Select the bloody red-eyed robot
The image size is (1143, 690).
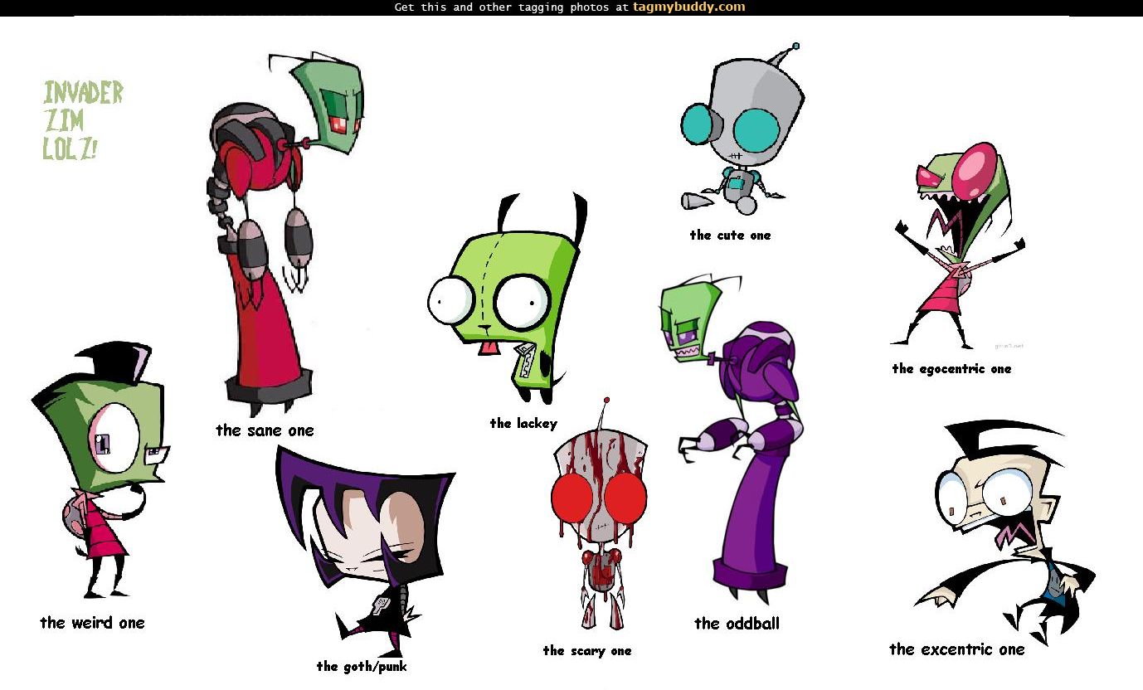click(x=599, y=515)
